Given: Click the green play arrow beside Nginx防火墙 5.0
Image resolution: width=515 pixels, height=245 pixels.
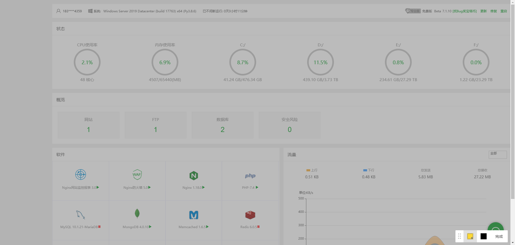Looking at the screenshot, I should tap(149, 187).
